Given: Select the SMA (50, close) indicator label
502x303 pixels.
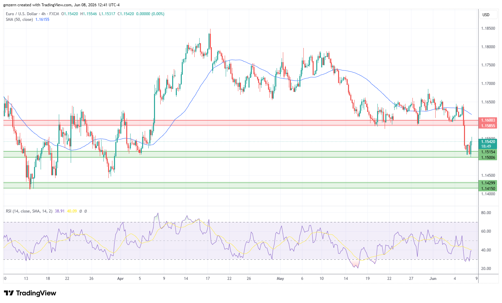Looking at the screenshot, I should tap(19, 19).
